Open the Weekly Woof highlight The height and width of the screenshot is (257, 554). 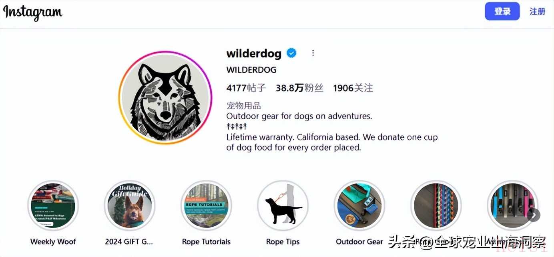[x=53, y=206]
